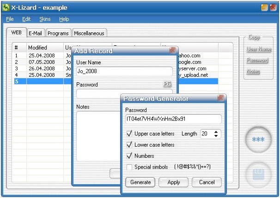Click the generated password field

coord(173,119)
